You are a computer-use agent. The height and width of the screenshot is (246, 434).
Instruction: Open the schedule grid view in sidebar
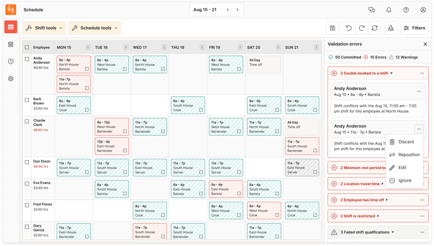(11, 27)
